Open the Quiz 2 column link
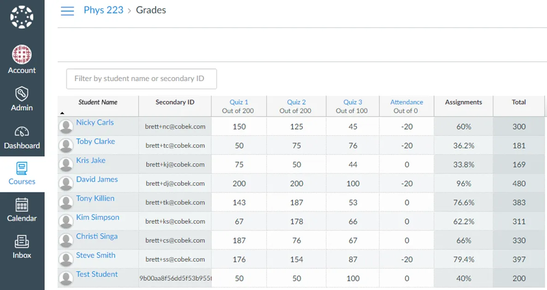 [296, 102]
